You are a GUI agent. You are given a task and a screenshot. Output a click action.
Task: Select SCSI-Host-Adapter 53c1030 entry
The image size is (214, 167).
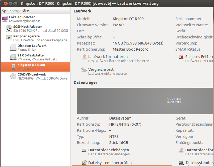[36, 29]
